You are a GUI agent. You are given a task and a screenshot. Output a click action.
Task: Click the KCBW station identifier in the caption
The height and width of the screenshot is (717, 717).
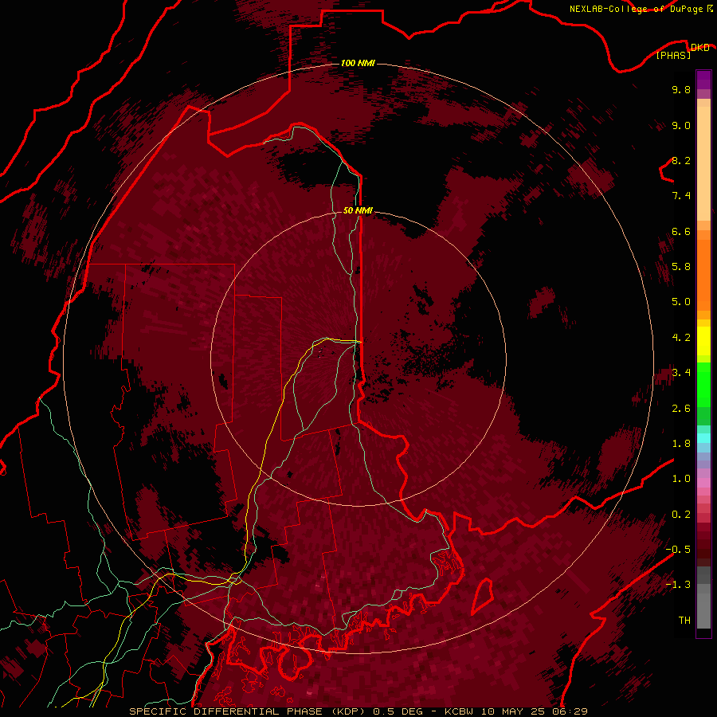tap(458, 711)
